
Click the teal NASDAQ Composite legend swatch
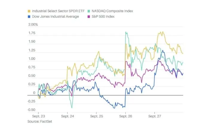(x=89, y=11)
